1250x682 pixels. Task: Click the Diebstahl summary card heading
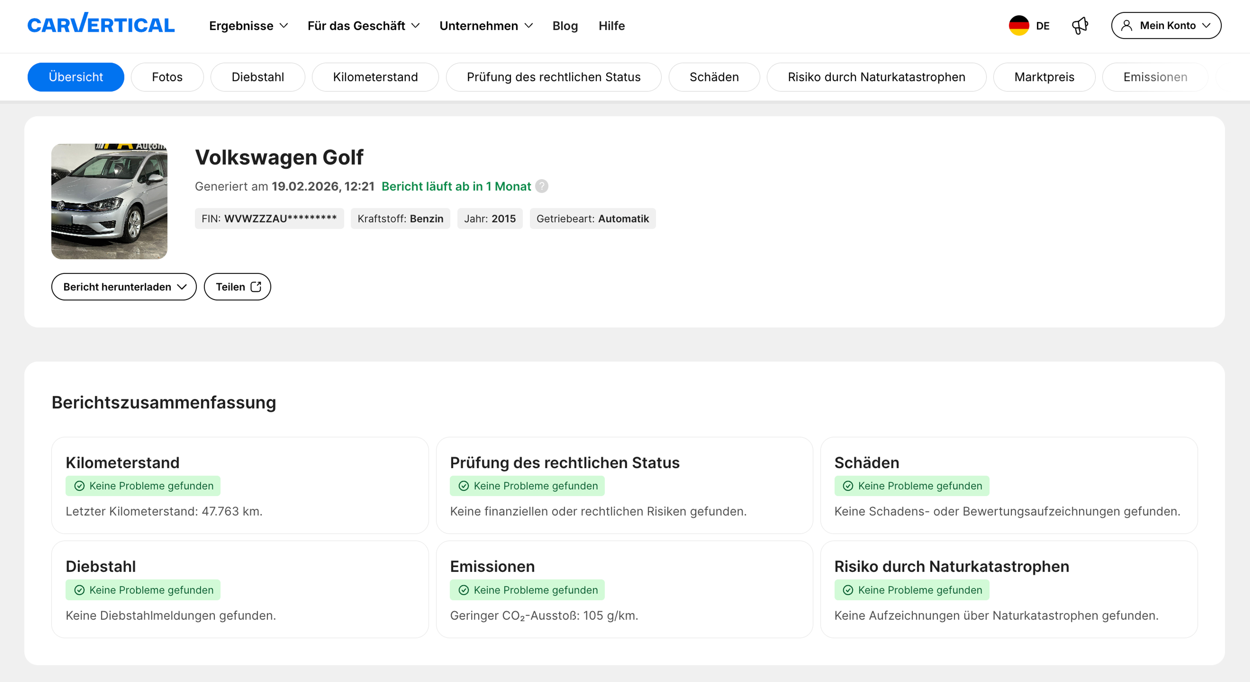(x=101, y=566)
